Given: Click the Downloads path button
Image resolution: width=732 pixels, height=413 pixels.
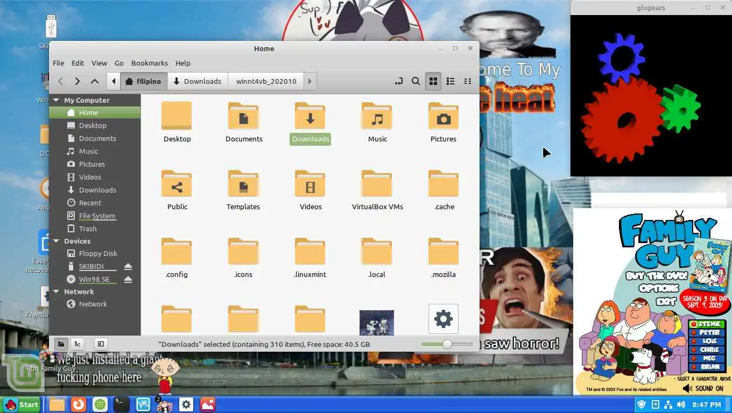Looking at the screenshot, I should point(198,81).
